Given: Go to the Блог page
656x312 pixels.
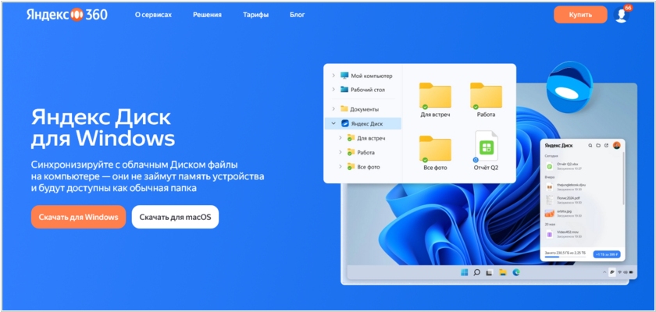Looking at the screenshot, I should point(298,15).
